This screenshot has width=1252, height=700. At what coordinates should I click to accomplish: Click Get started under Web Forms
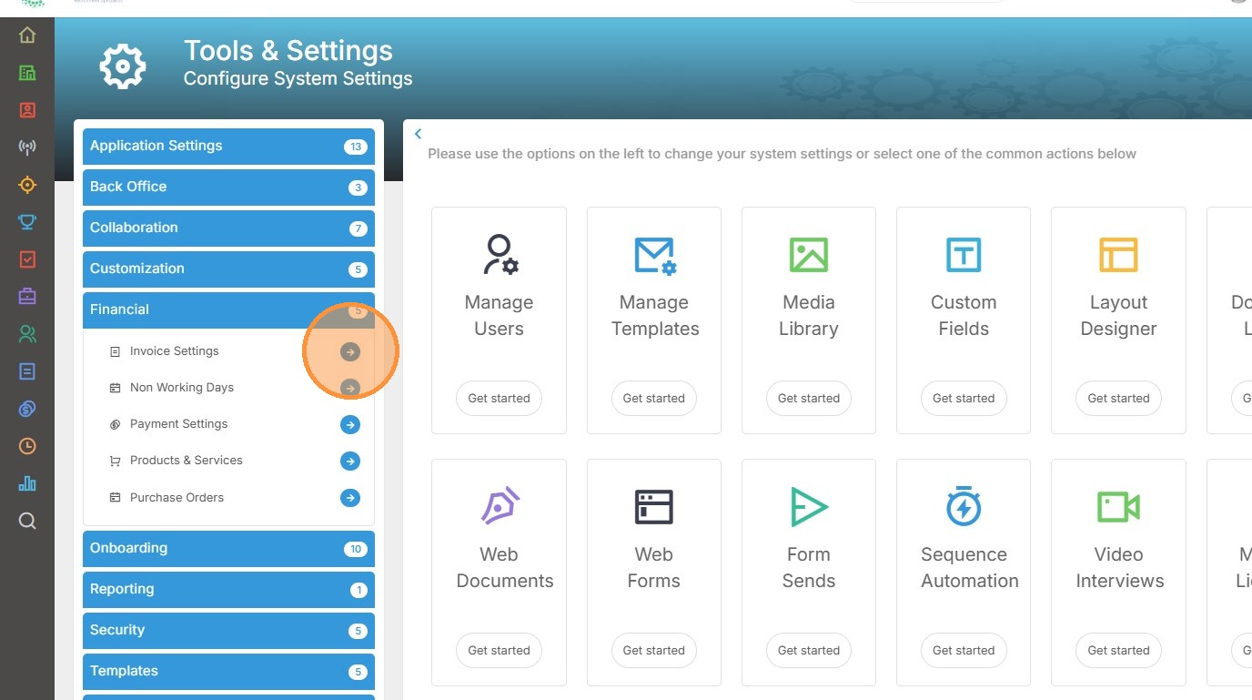[653, 651]
